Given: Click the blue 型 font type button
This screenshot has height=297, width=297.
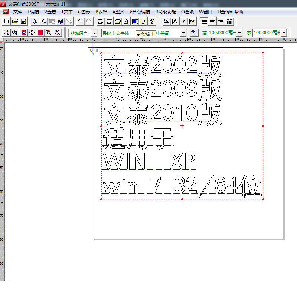Looking at the screenshot, I should click(x=194, y=33).
